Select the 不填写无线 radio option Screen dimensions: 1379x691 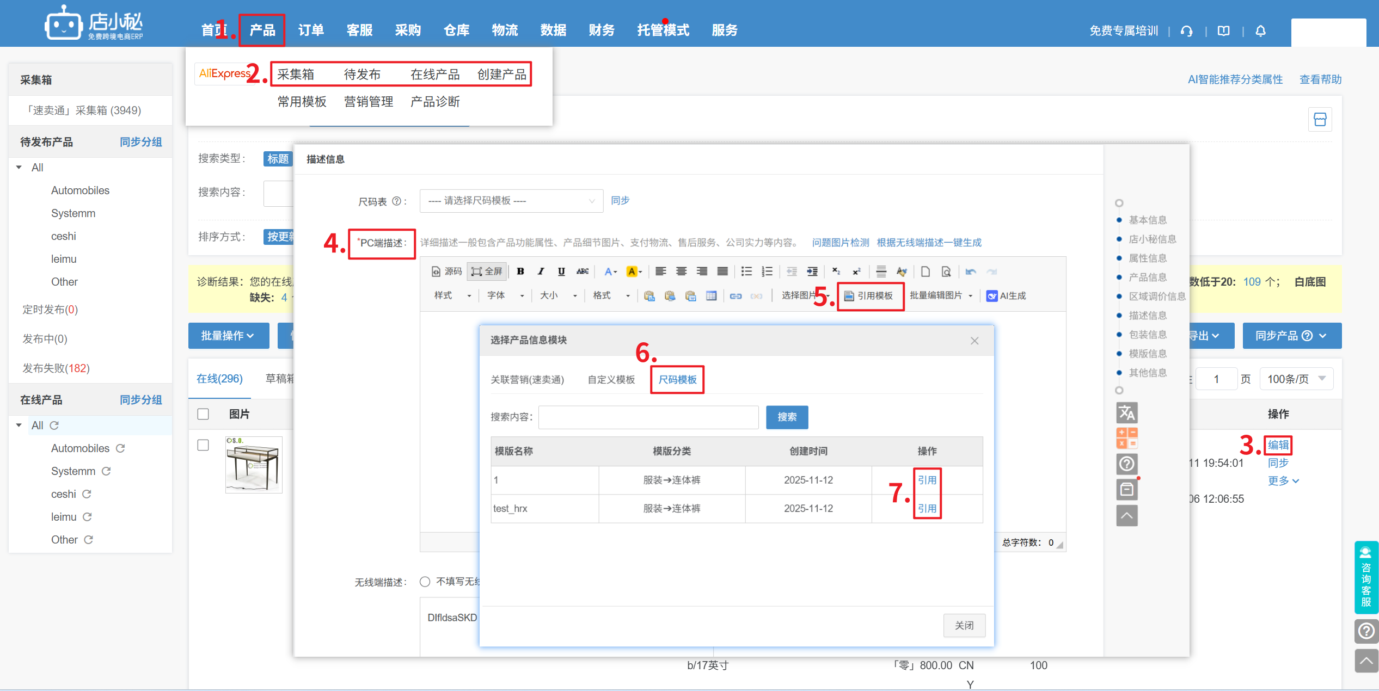[x=425, y=582]
